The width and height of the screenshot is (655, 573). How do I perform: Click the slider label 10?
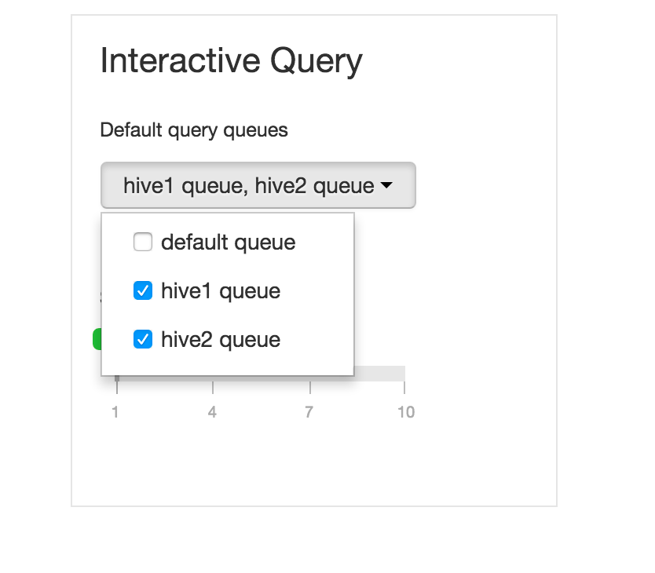pyautogui.click(x=405, y=412)
